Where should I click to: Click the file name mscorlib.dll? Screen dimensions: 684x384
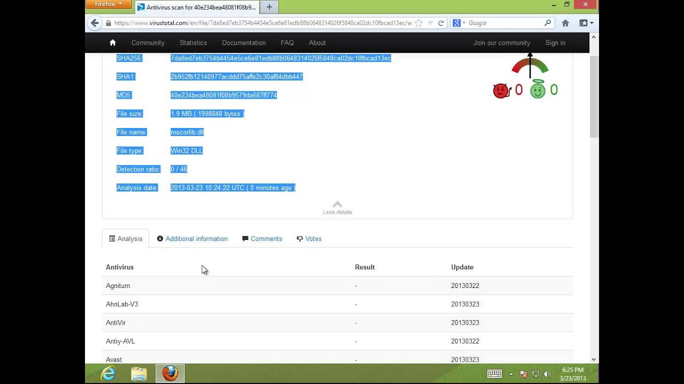(x=187, y=132)
